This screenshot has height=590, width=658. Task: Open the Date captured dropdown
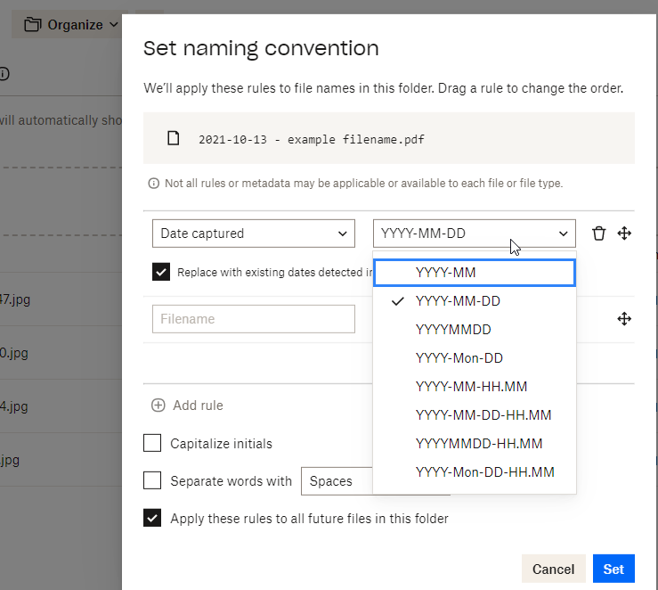click(x=254, y=234)
